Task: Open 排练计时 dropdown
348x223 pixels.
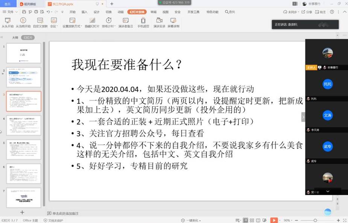Action: tap(113, 26)
